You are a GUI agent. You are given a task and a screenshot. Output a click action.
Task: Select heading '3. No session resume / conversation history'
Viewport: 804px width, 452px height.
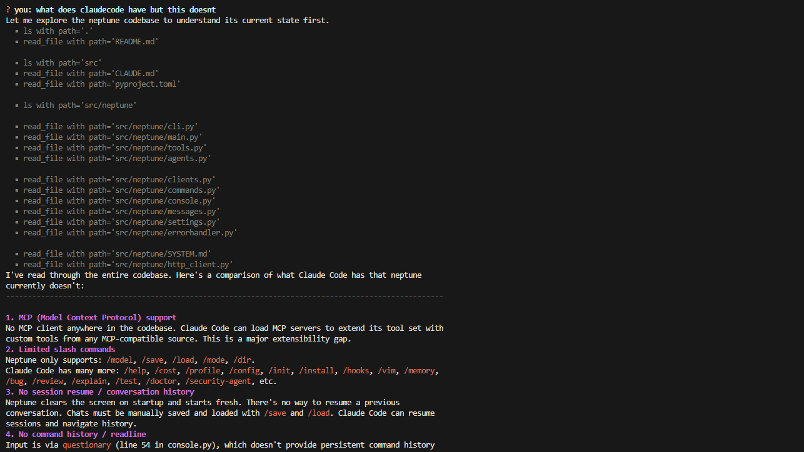(x=100, y=391)
